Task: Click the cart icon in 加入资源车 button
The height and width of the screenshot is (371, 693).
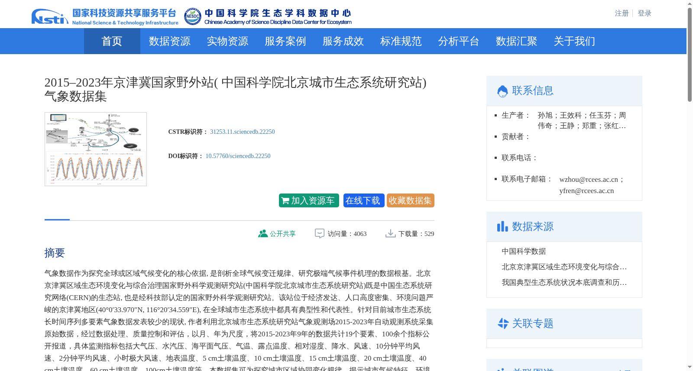Action: pos(285,200)
